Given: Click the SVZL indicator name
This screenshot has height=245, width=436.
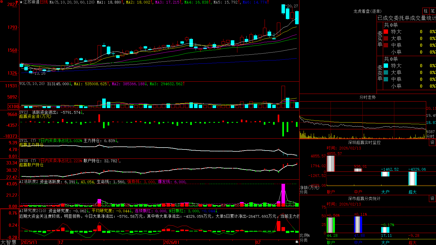Looking at the screenshot, I should click(x=24, y=141).
